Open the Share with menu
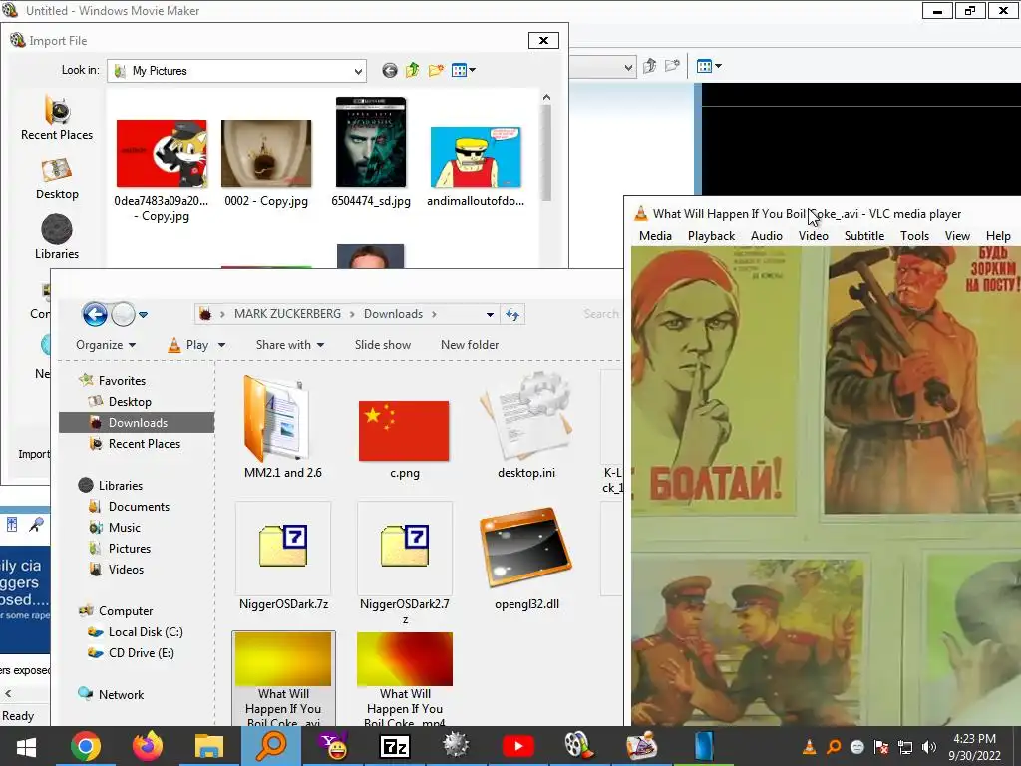The width and height of the screenshot is (1021, 766). coord(290,345)
